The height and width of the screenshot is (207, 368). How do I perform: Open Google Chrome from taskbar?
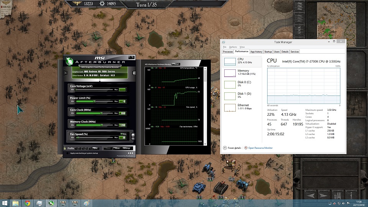28,203
